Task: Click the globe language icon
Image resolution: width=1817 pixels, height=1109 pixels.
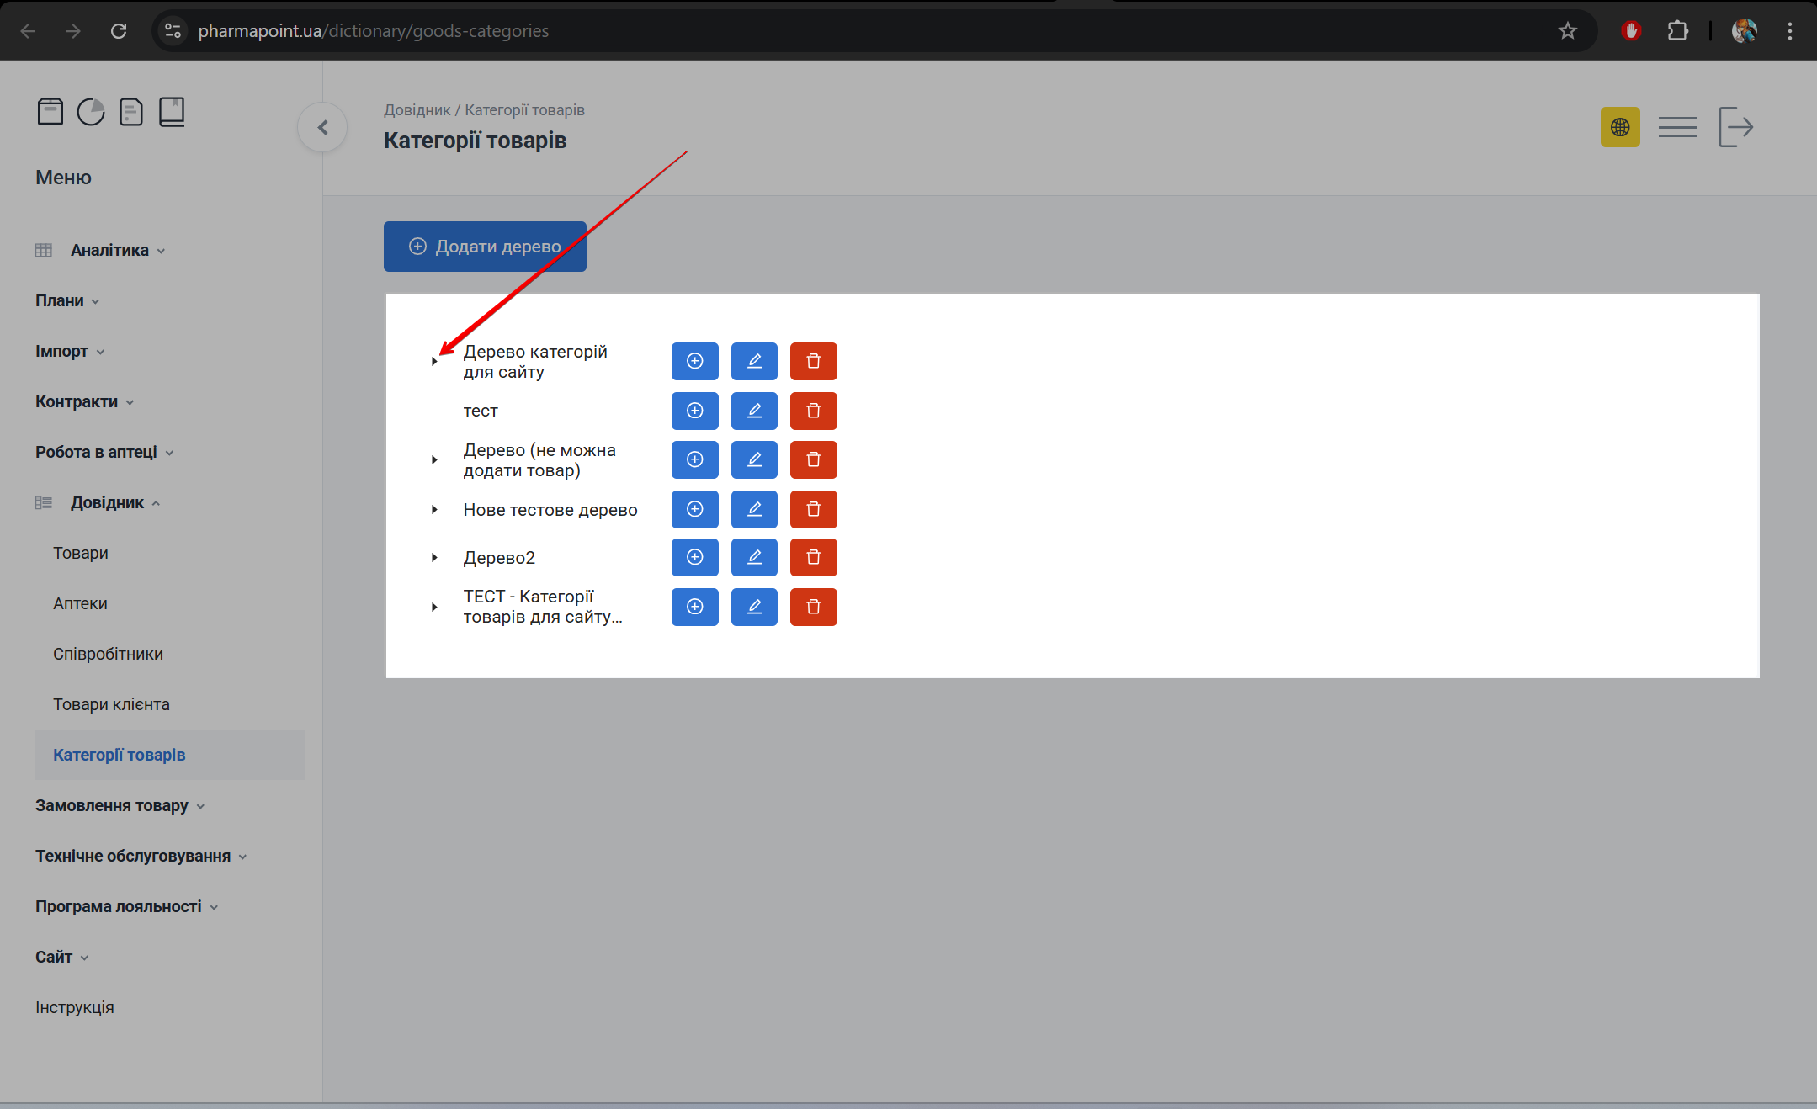Action: (x=1619, y=127)
